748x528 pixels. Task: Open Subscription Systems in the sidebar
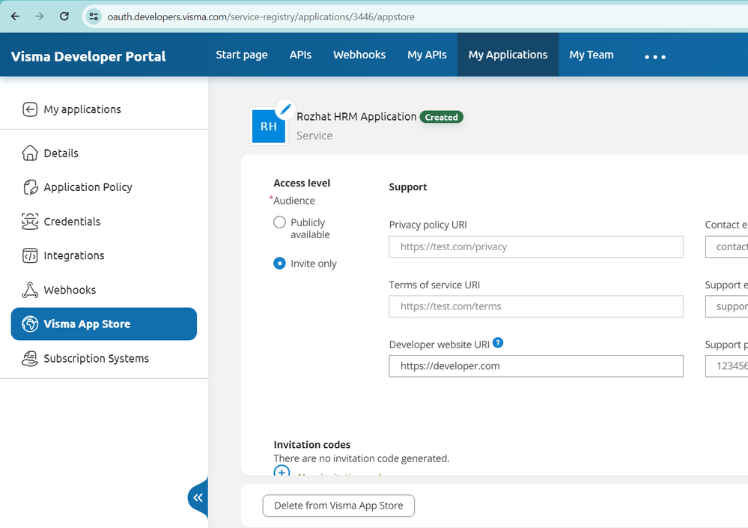tap(96, 359)
